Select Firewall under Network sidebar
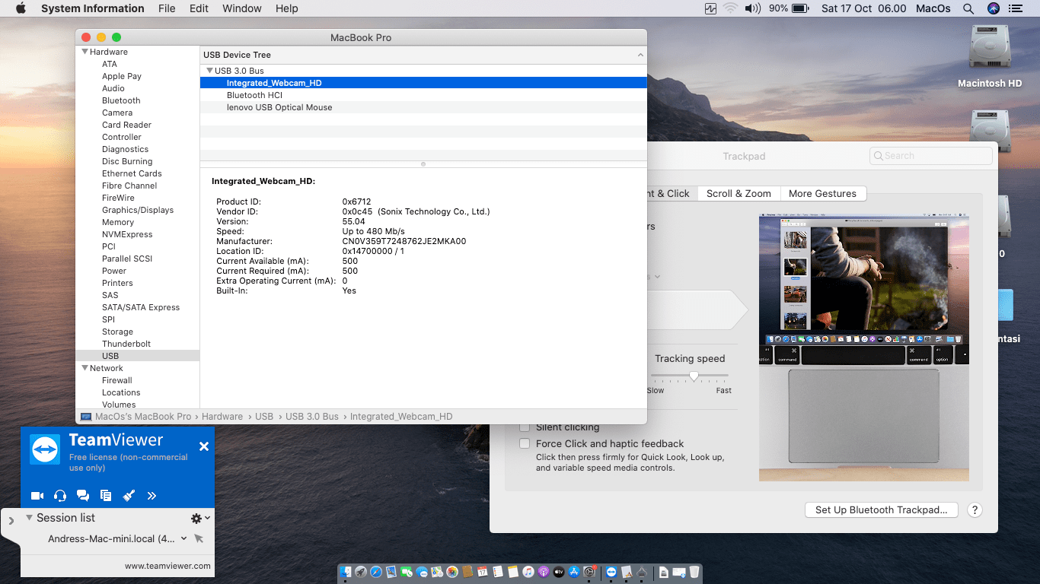 pyautogui.click(x=117, y=380)
